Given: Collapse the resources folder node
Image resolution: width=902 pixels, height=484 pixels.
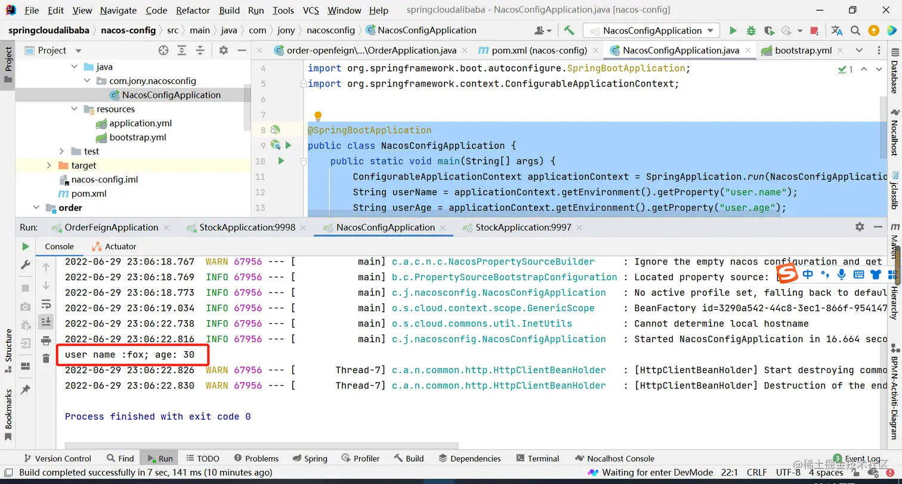Looking at the screenshot, I should (x=75, y=109).
